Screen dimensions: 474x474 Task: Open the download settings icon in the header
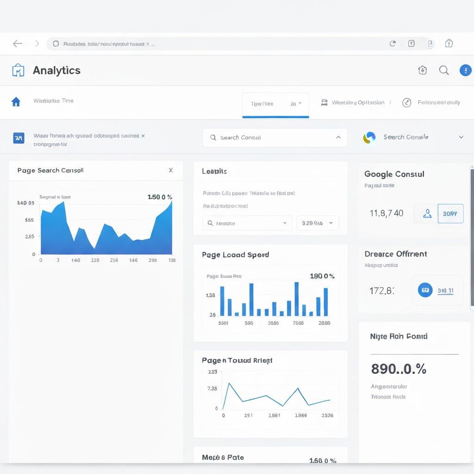coord(422,70)
